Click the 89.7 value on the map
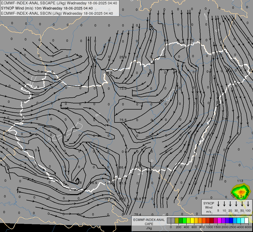This screenshot has width=253, height=232. coord(123,199)
